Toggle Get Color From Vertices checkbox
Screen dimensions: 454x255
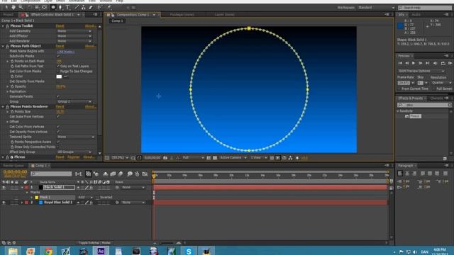pos(58,127)
